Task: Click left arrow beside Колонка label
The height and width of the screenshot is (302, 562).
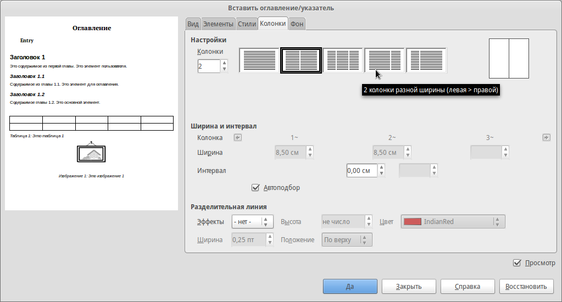Action: (x=238, y=138)
